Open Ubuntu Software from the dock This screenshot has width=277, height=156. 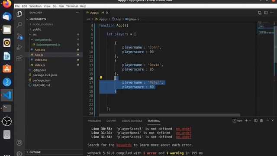[x=7, y=69]
